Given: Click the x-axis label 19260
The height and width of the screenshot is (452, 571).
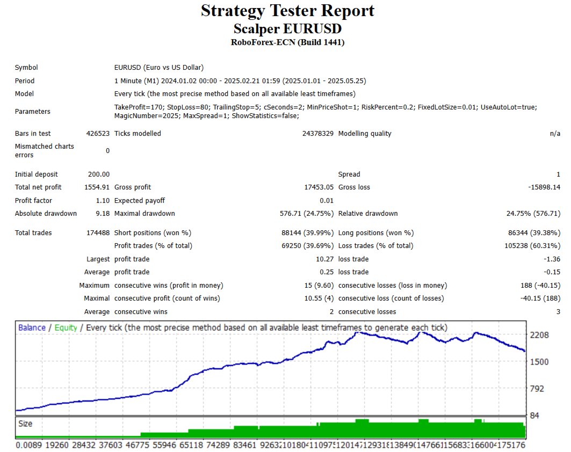Looking at the screenshot, I should pos(57,445).
